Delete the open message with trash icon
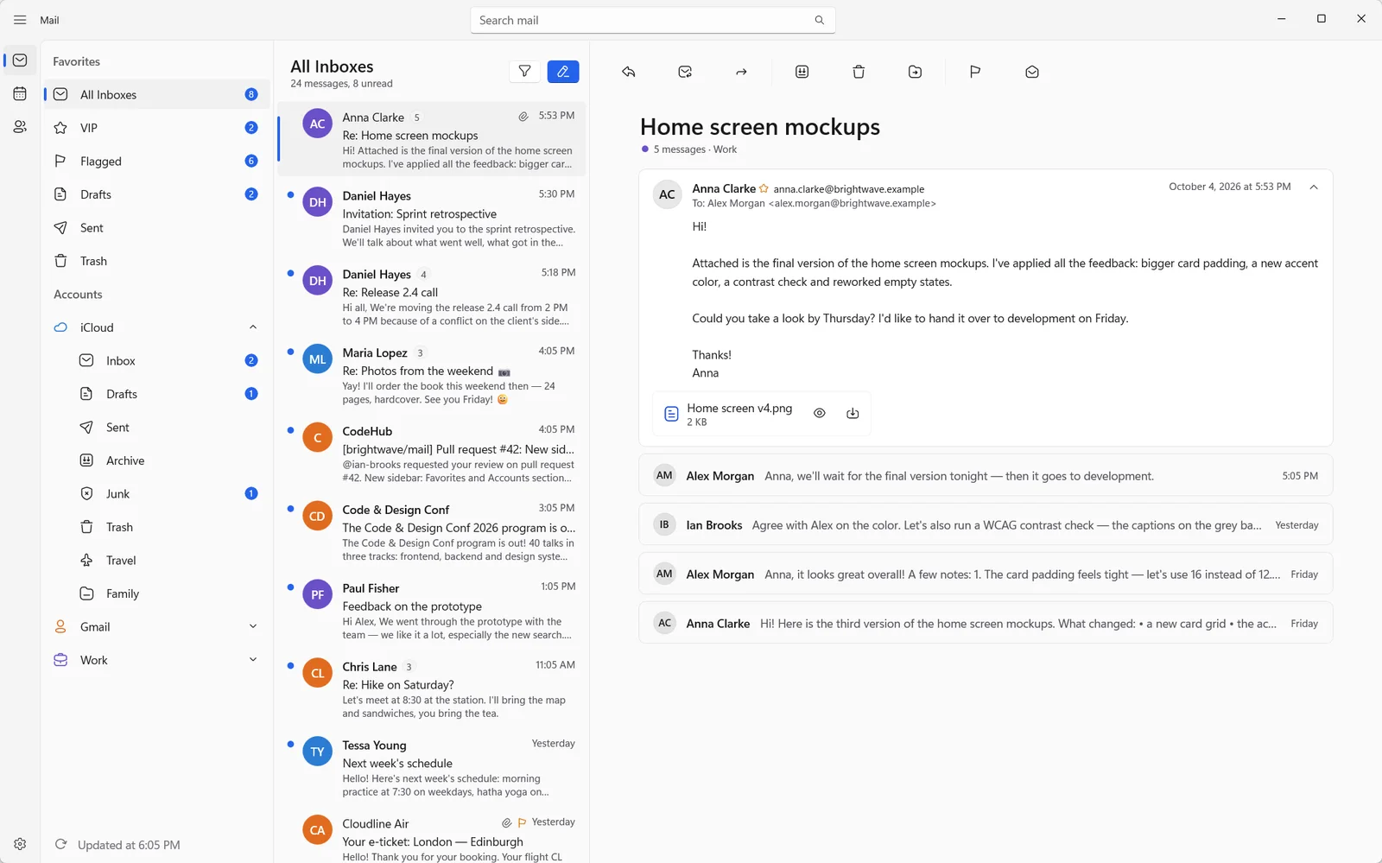The width and height of the screenshot is (1382, 863). [859, 72]
